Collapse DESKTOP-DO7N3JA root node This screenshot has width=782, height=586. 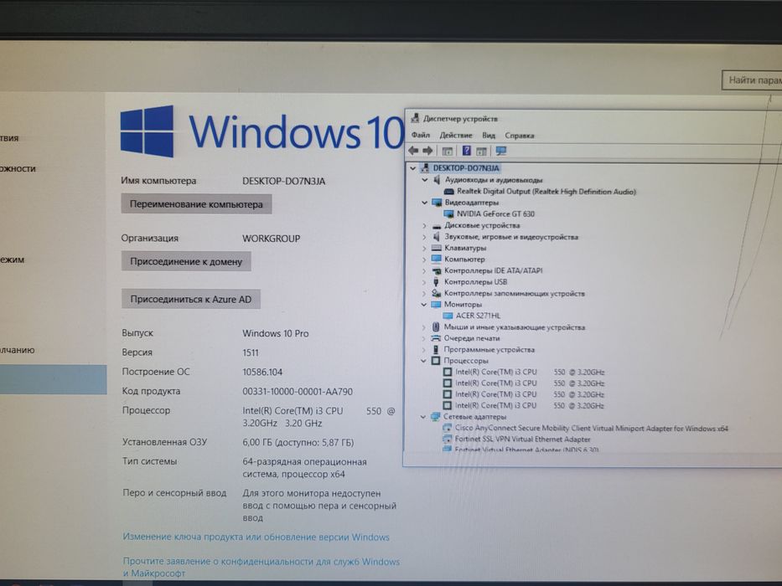[412, 168]
